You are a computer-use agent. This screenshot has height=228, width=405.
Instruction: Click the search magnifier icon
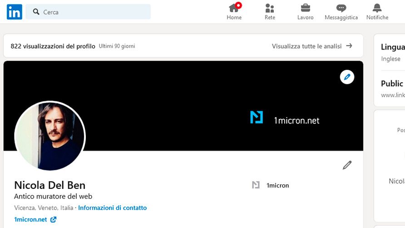36,12
